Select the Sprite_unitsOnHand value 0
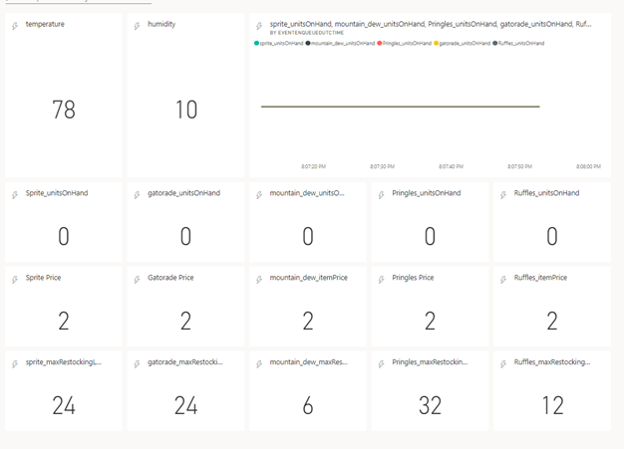The image size is (624, 449). 64,236
